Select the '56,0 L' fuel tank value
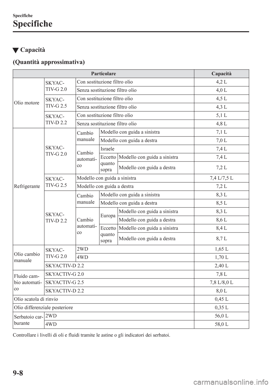Image resolution: width=273 pixels, height=387 pixels. pos(221,316)
